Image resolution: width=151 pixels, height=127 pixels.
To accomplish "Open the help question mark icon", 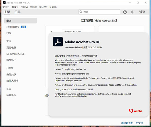I will click(125, 12).
